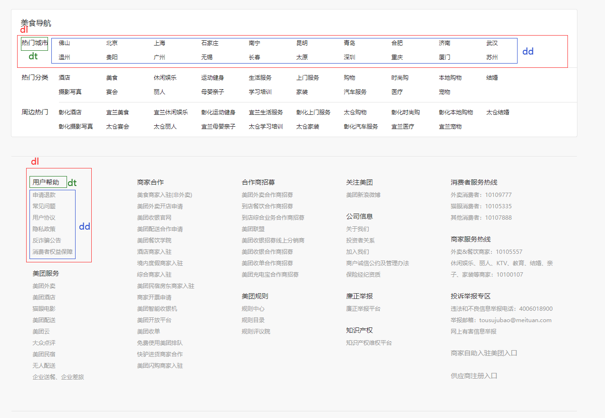Open 企业送餐、企业差旅 link
Viewport: 605px width, 418px height.
click(58, 377)
